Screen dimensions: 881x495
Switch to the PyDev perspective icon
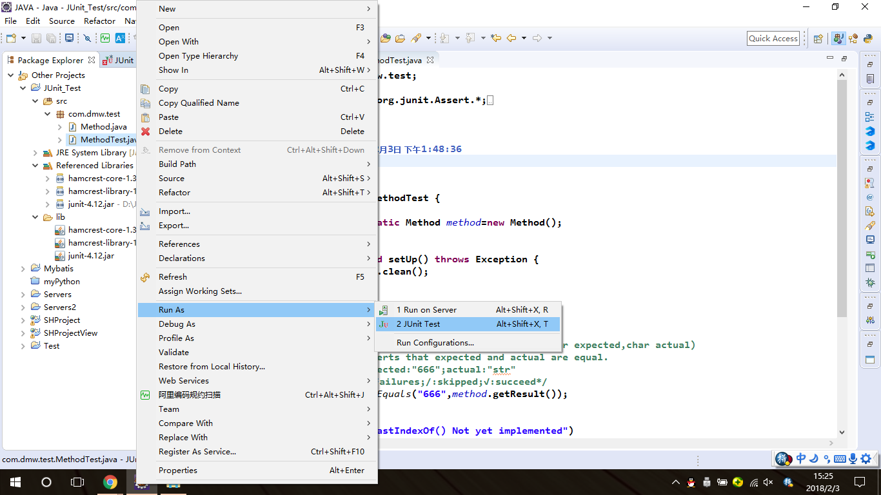(868, 39)
